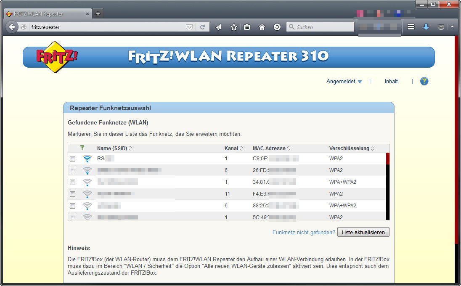Click the channel value 11
Screen dimensions: 461x286
[227, 194]
